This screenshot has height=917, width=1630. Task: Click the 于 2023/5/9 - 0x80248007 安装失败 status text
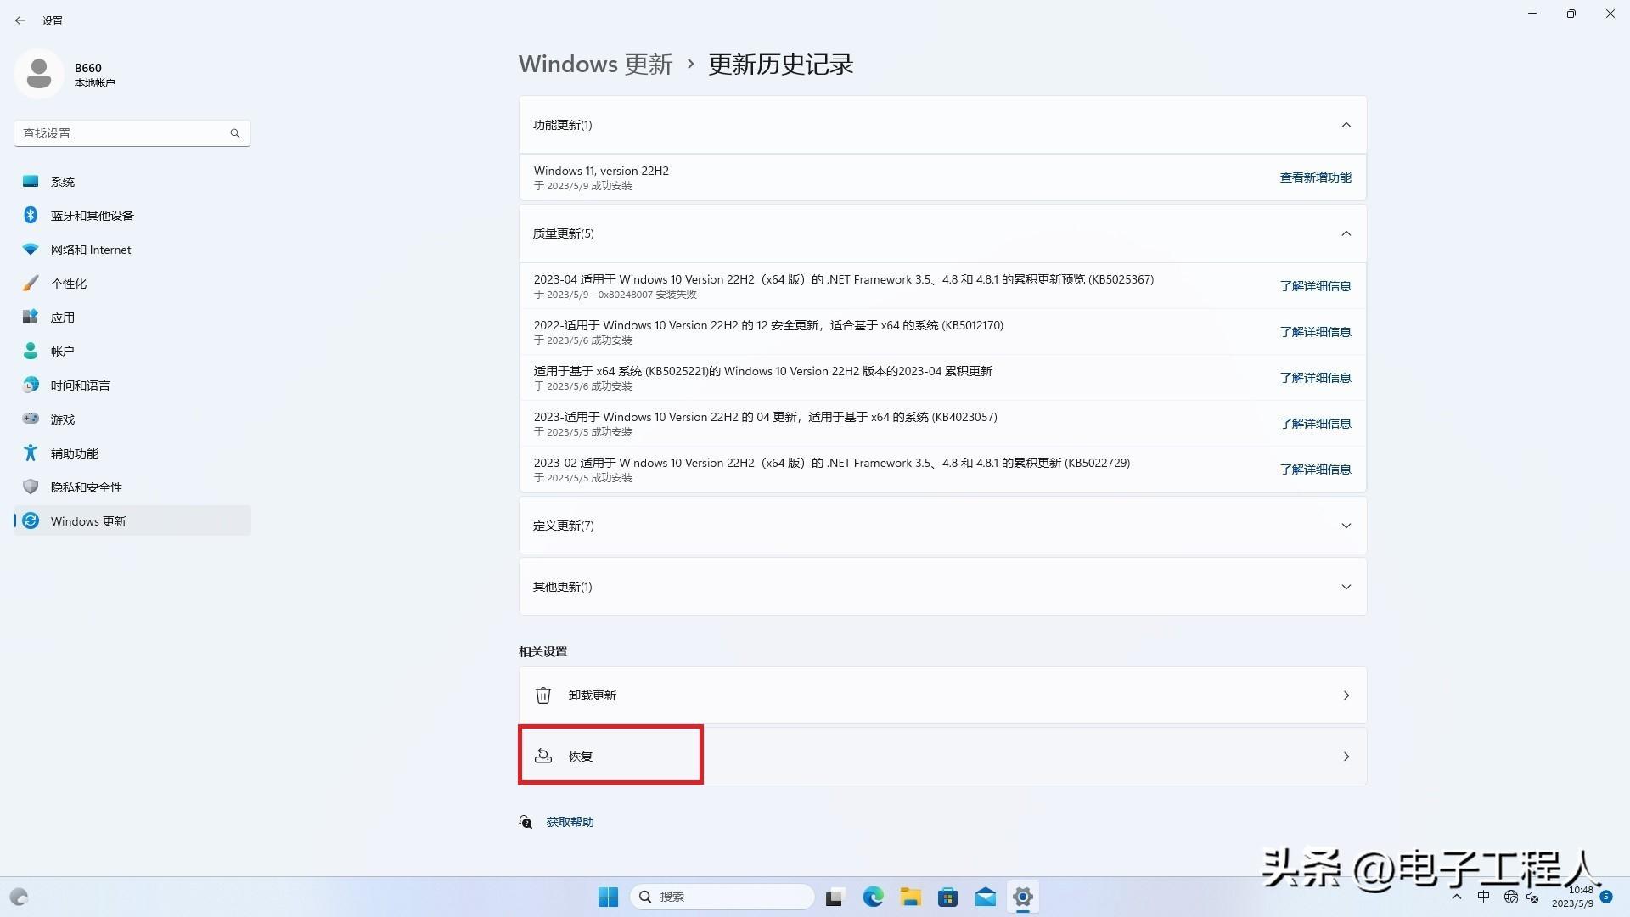point(615,295)
